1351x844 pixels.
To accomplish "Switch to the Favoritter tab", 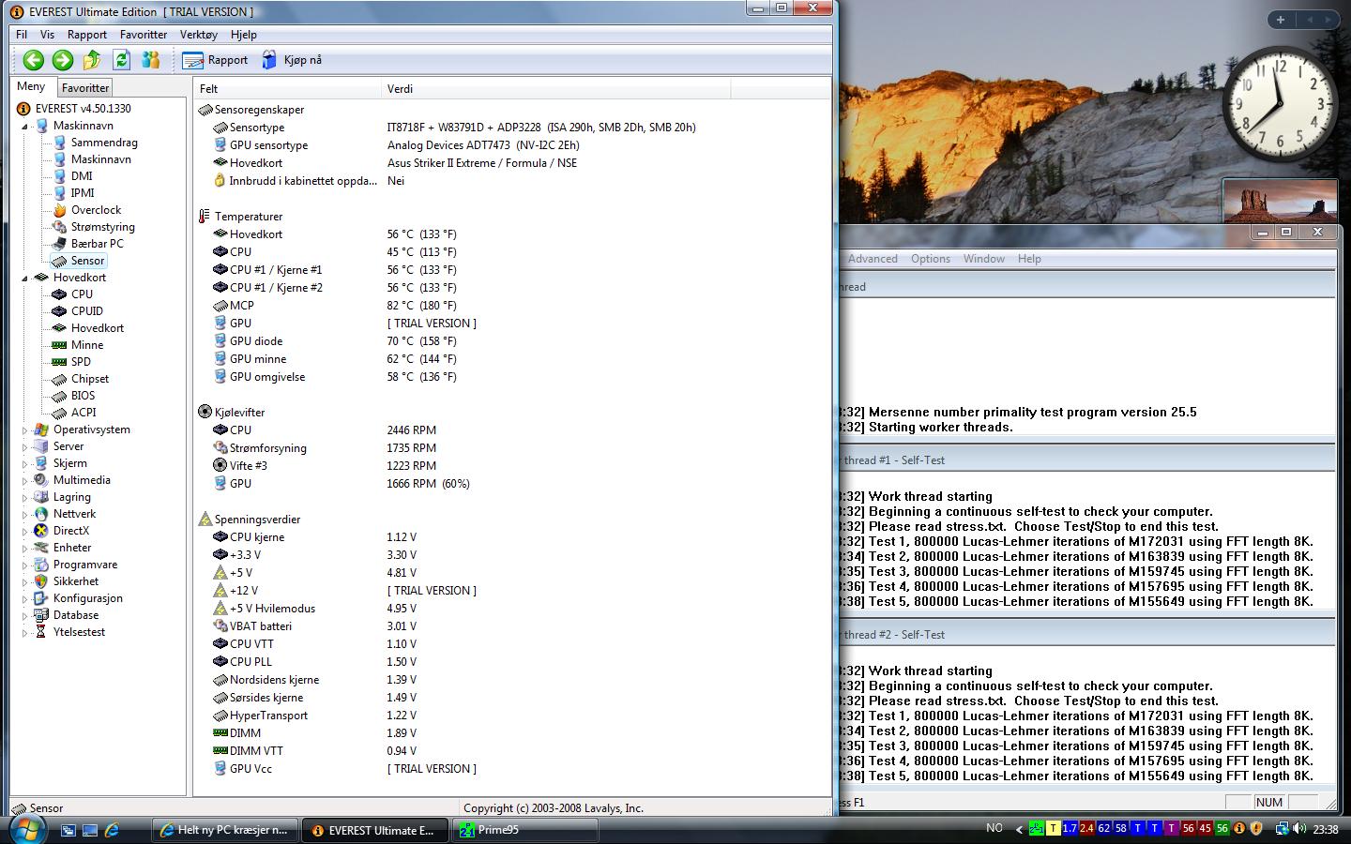I will 85,88.
